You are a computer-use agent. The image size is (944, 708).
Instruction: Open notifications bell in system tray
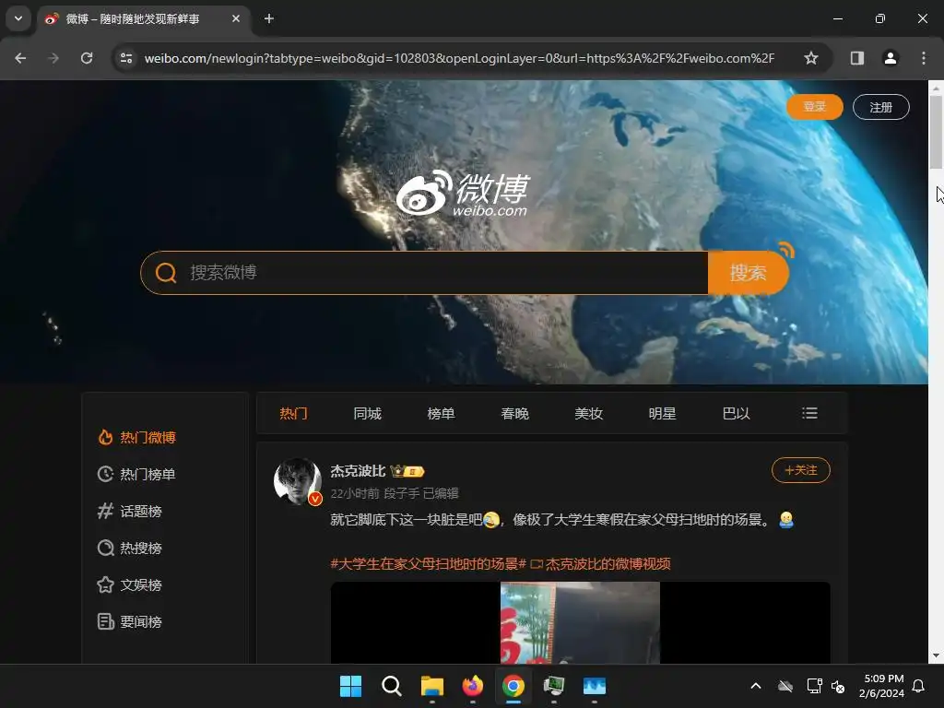(x=918, y=686)
